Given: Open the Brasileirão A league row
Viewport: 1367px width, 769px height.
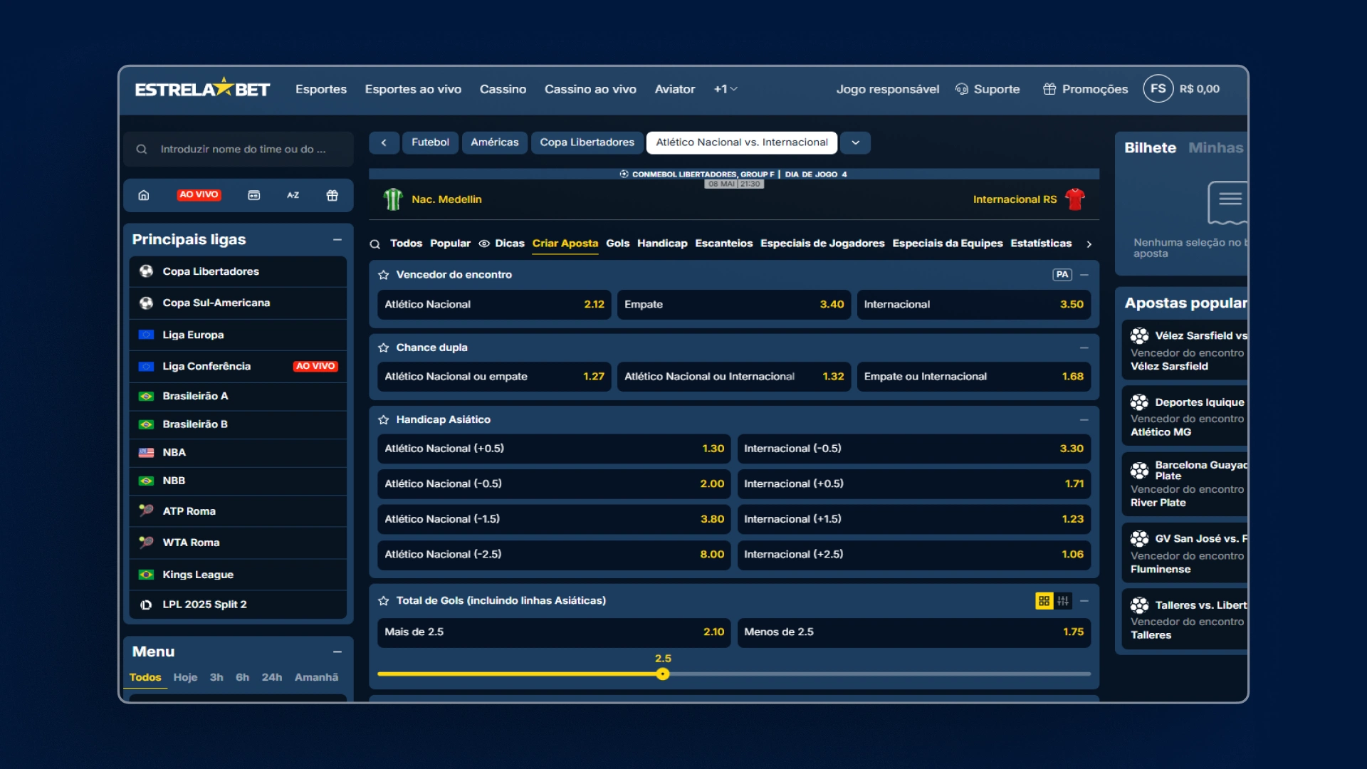Looking at the screenshot, I should click(238, 396).
